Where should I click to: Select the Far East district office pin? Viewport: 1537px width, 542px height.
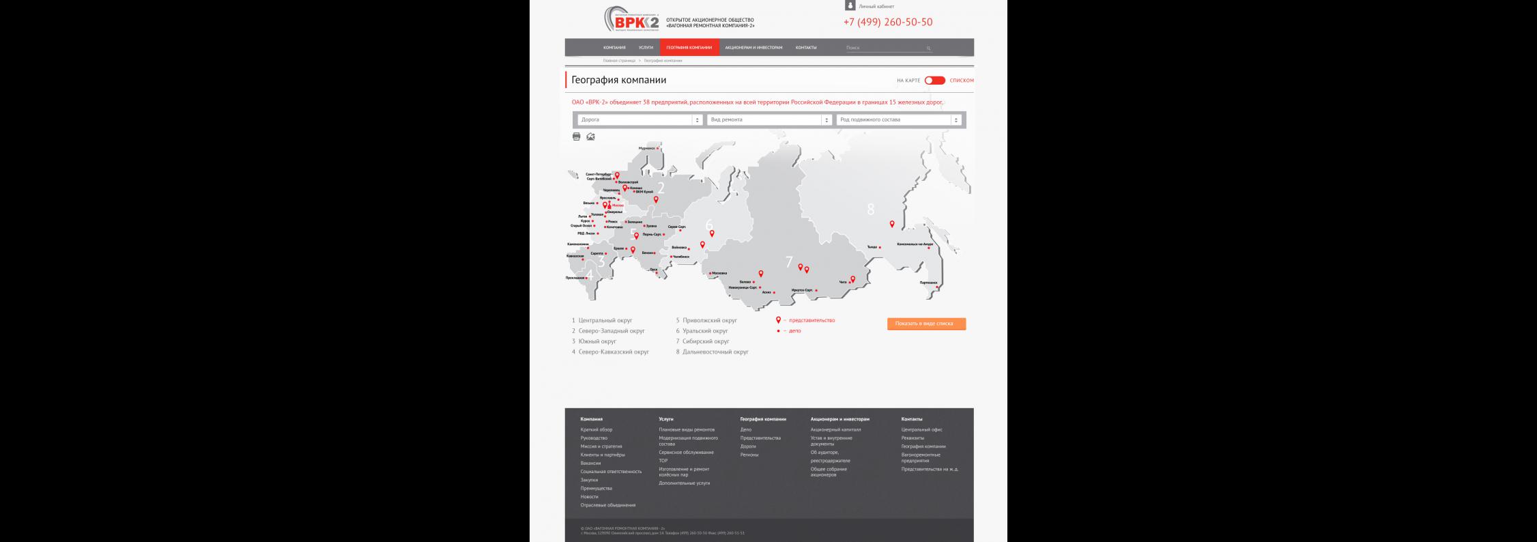(x=891, y=224)
